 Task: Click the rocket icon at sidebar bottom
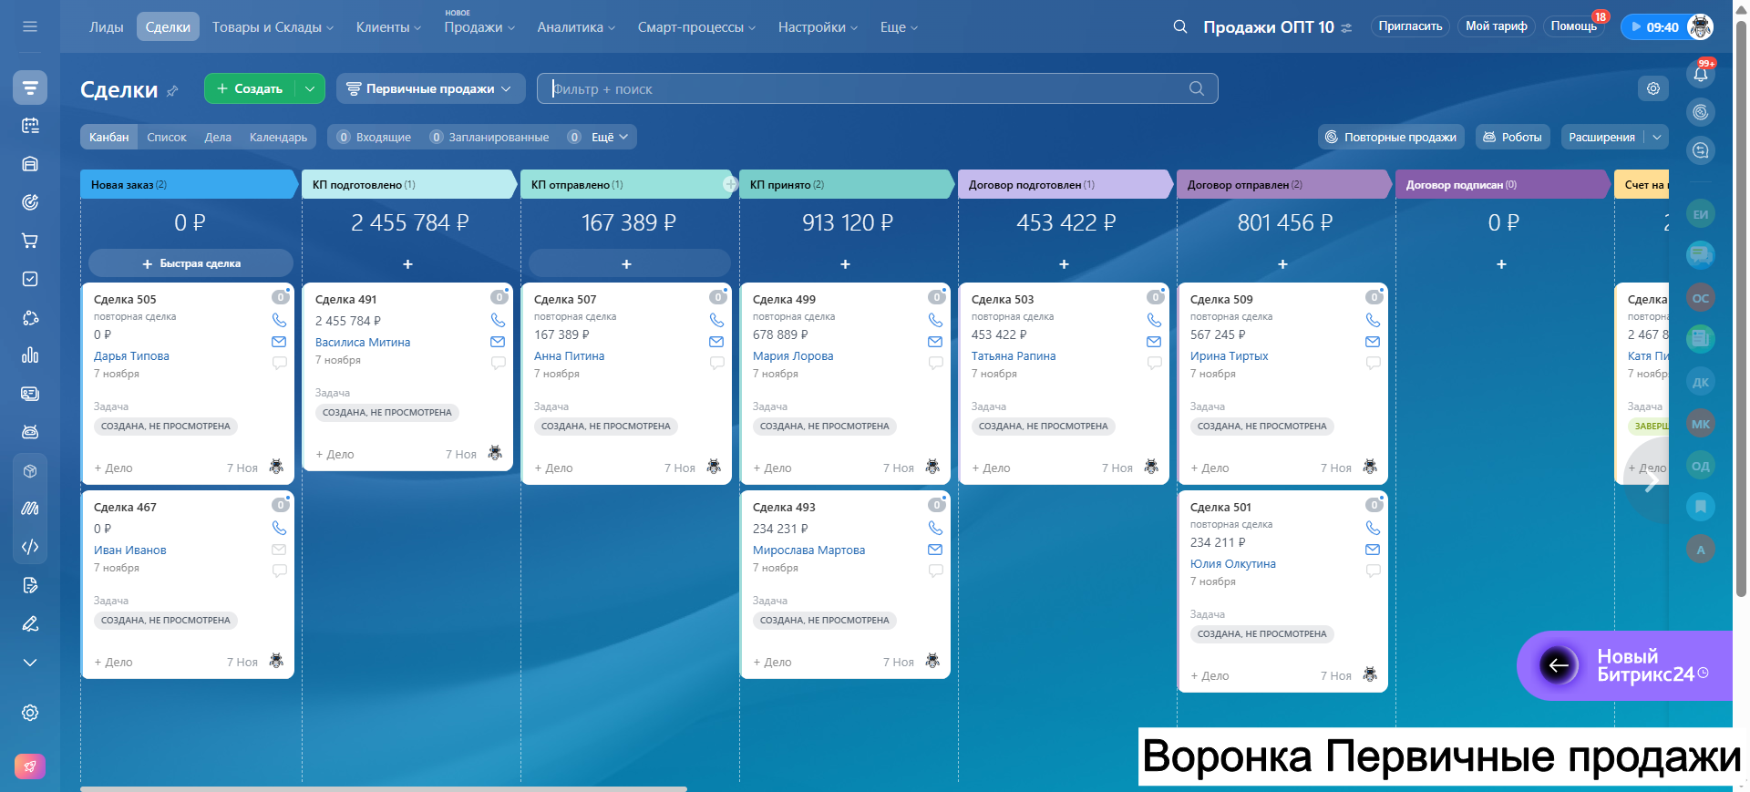(x=30, y=766)
